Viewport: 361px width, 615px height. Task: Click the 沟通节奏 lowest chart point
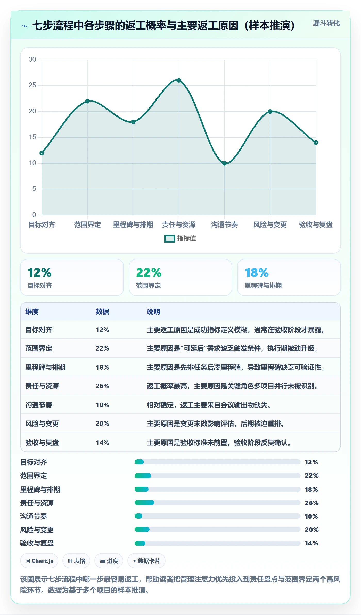[225, 163]
